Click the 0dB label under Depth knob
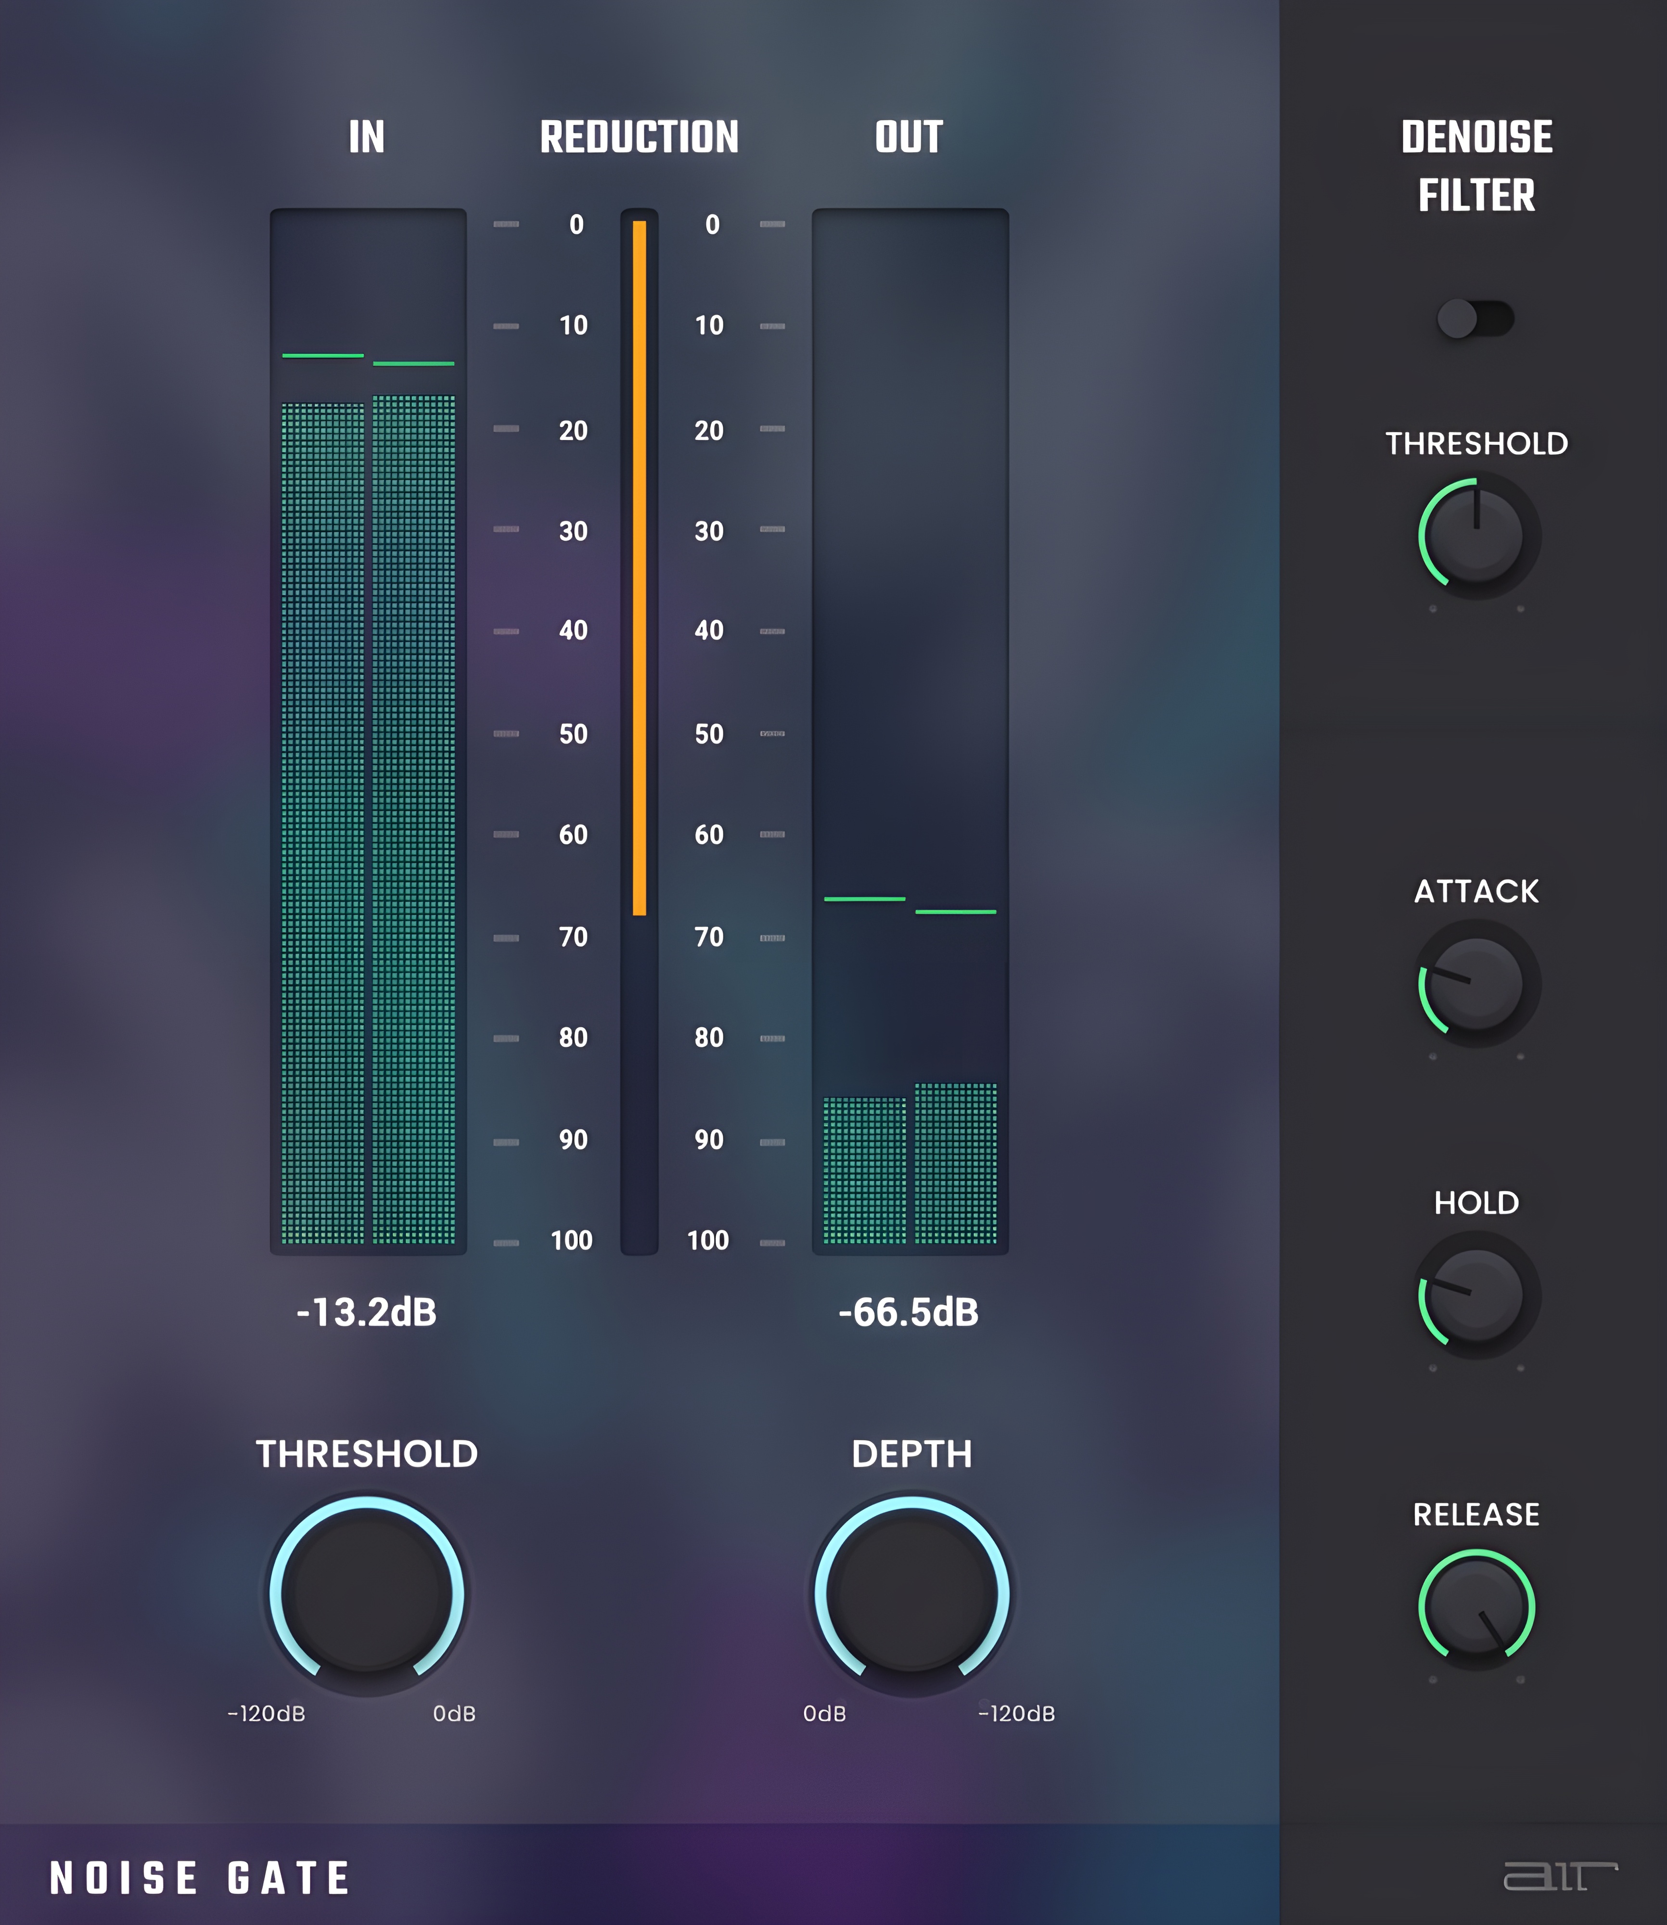Image resolution: width=1667 pixels, height=1925 pixels. (x=825, y=1714)
